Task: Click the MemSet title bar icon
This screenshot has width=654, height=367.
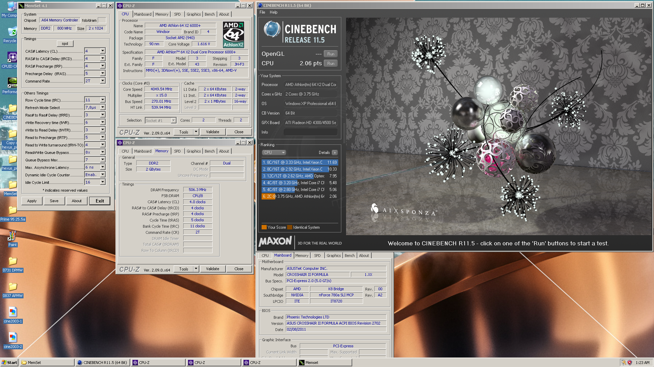Action: point(21,6)
